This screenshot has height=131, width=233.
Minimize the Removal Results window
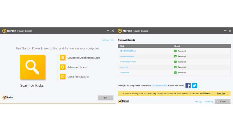click(x=225, y=31)
